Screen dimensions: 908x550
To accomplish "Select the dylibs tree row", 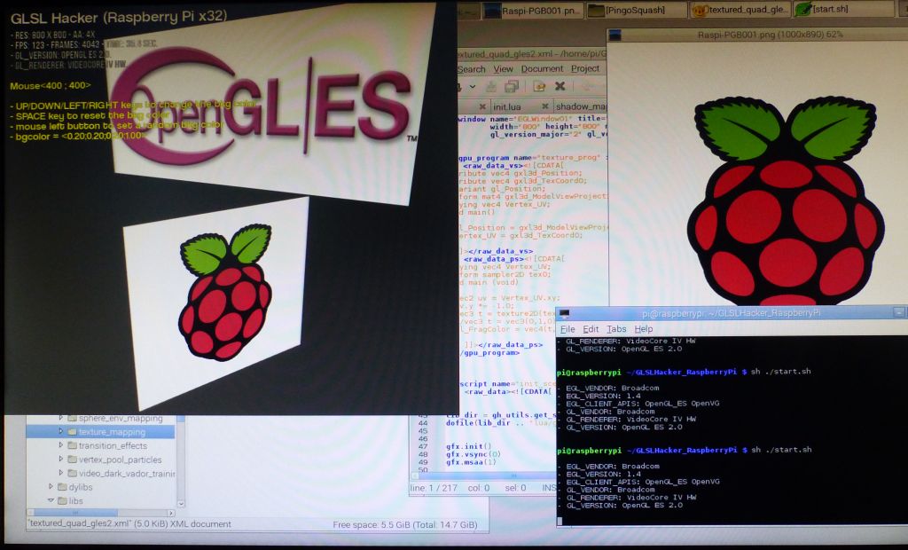I will (101, 487).
